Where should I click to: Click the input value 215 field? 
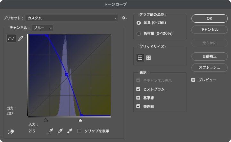[x=32, y=131]
